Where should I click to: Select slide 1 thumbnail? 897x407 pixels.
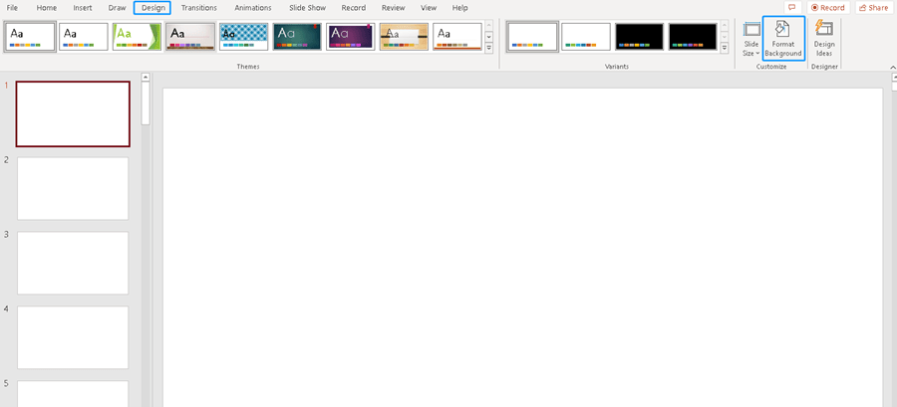73,114
